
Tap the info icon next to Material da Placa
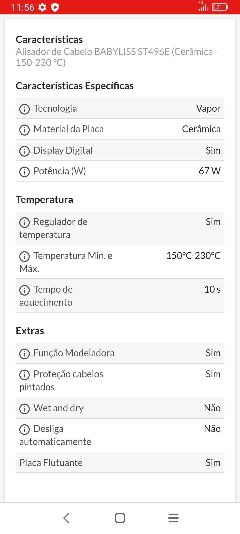pyautogui.click(x=24, y=130)
